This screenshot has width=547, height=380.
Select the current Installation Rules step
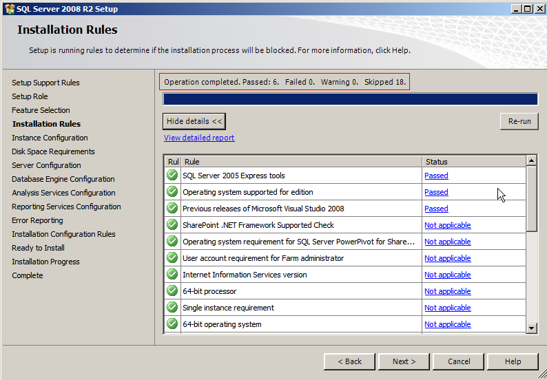(x=46, y=124)
